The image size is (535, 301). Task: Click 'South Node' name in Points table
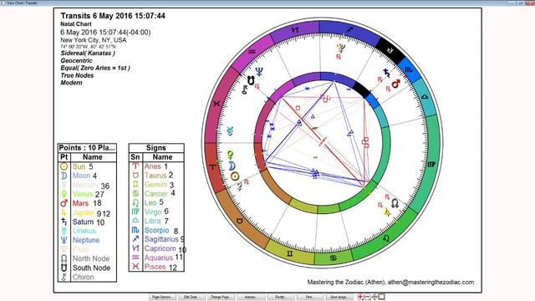tap(91, 268)
